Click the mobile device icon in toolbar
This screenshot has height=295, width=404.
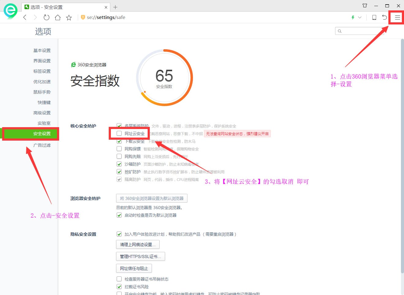click(374, 17)
